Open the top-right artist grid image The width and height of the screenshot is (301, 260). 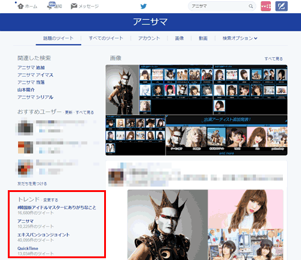click(x=250, y=90)
